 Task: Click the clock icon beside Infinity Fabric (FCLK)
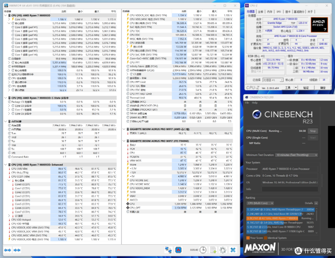point(128,67)
